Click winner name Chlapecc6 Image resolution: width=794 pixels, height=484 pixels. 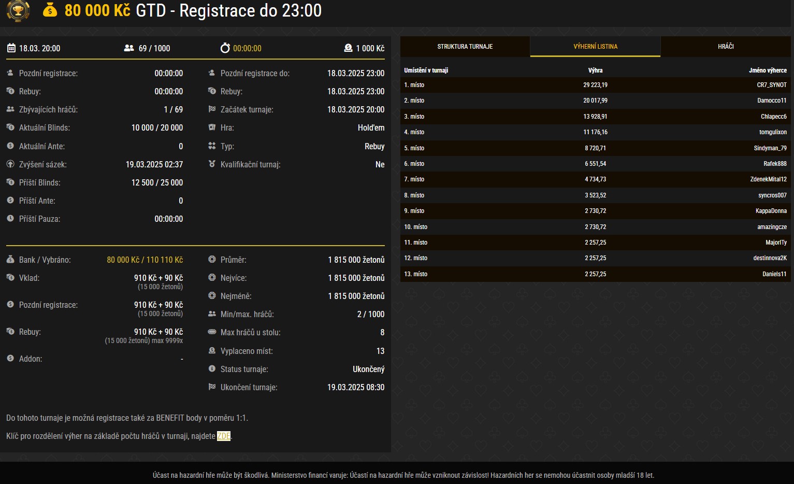tap(774, 117)
